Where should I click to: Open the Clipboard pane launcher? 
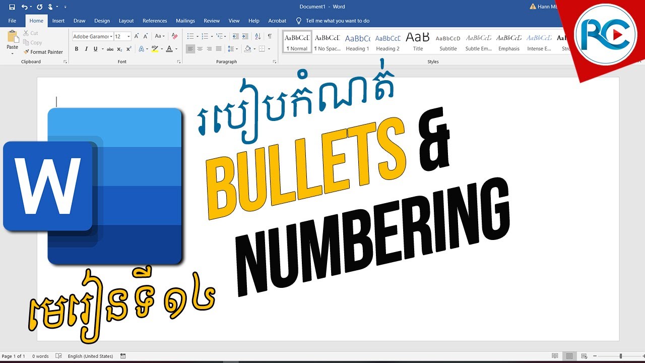tap(65, 62)
